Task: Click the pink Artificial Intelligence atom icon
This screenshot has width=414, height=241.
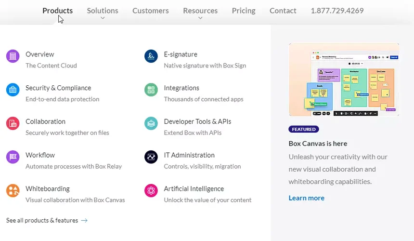Action: 151,190
